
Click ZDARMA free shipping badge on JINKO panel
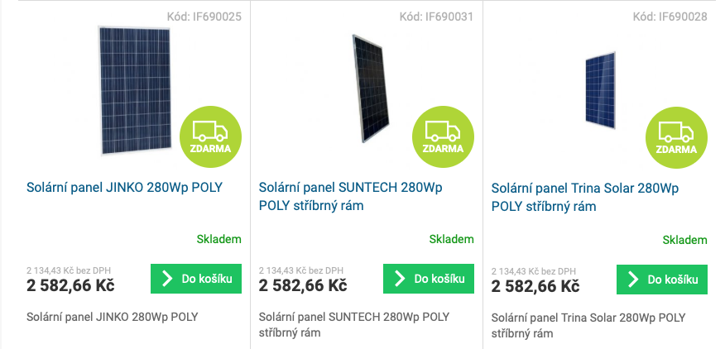click(210, 136)
